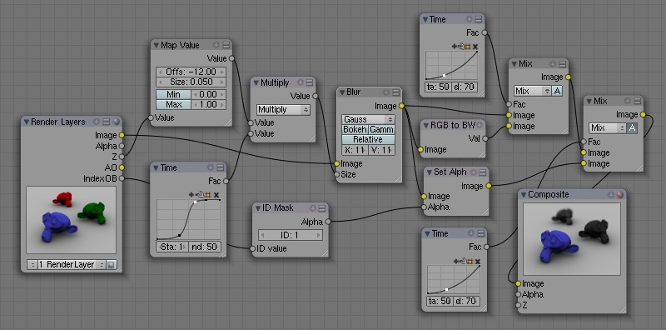666x330 pixels.
Task: Toggle the Max clamp button
Action: [x=173, y=105]
